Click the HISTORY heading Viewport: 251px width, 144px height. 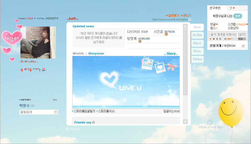coord(26,100)
